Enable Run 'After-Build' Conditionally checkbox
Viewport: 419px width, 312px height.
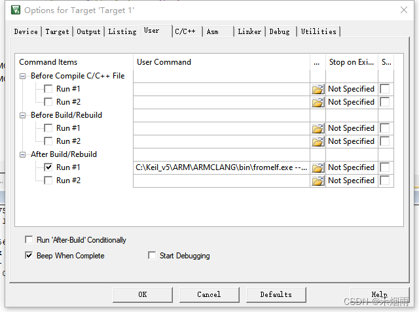[29, 240]
